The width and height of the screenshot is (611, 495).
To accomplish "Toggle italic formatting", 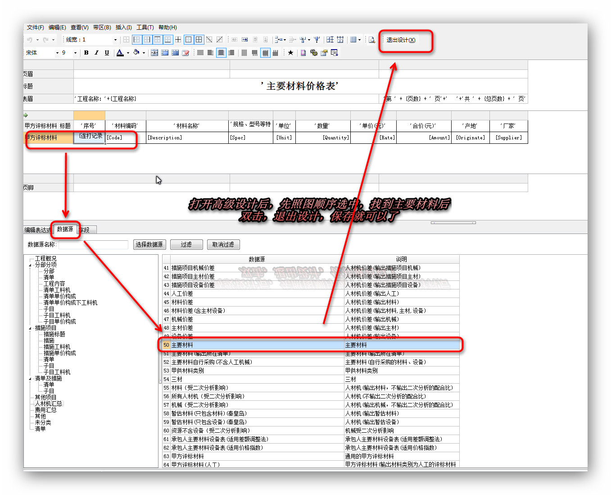I will [x=96, y=53].
